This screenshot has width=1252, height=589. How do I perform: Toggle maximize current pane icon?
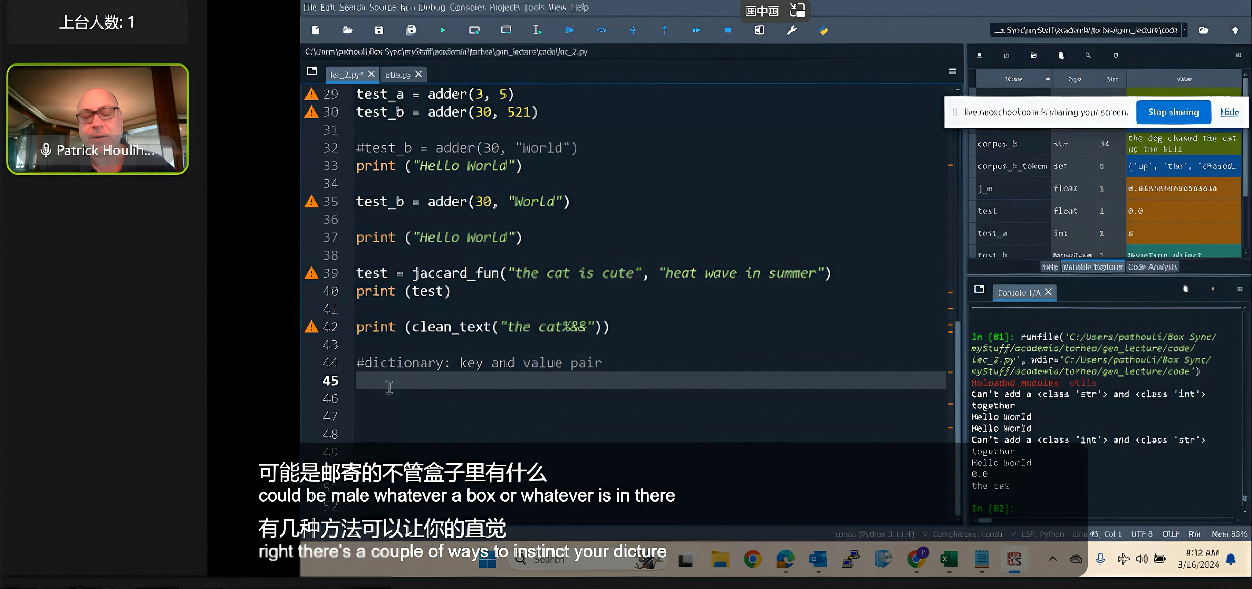click(x=760, y=30)
